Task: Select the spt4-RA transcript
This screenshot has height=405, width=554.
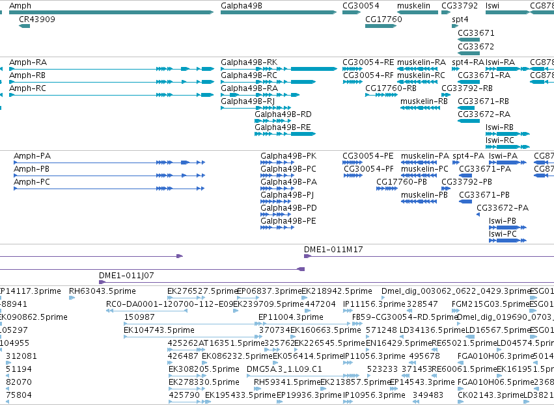Action: point(456,69)
